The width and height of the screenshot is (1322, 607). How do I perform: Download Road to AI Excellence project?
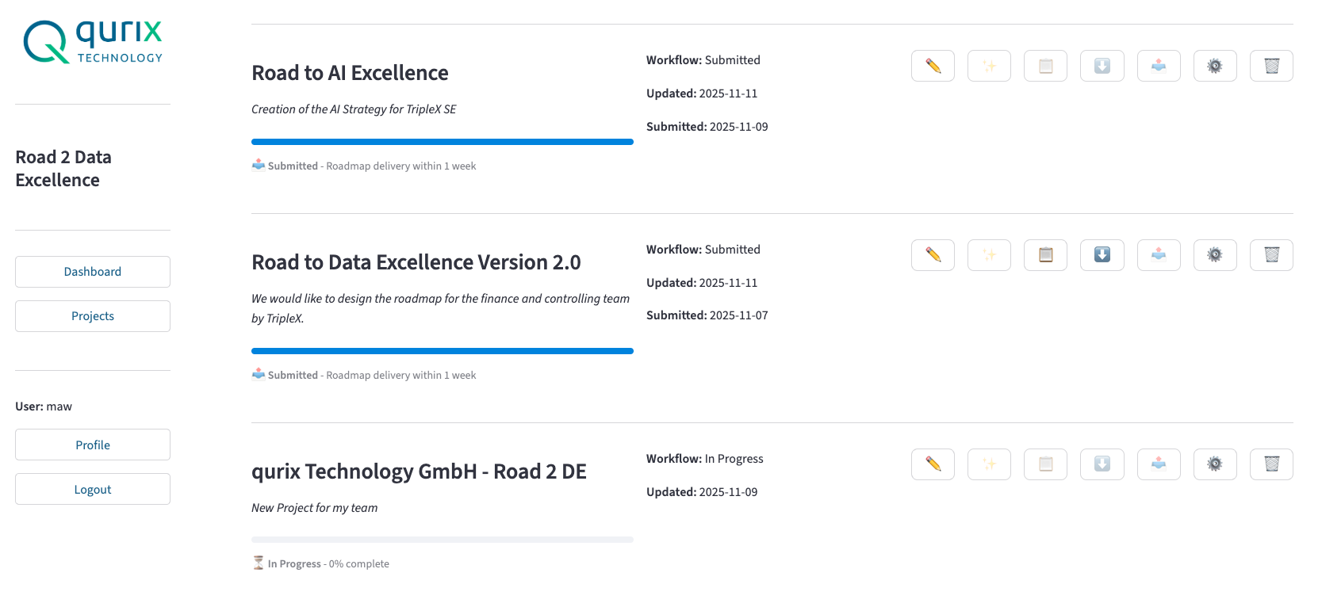[x=1102, y=66]
